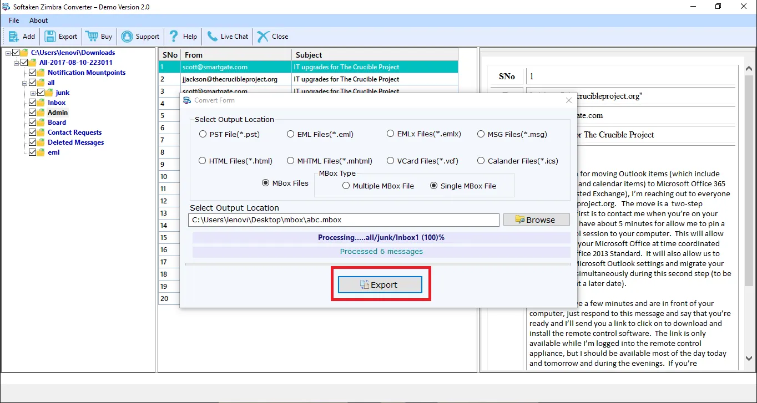Choose MSG Files(*.msg) output format

coord(481,134)
